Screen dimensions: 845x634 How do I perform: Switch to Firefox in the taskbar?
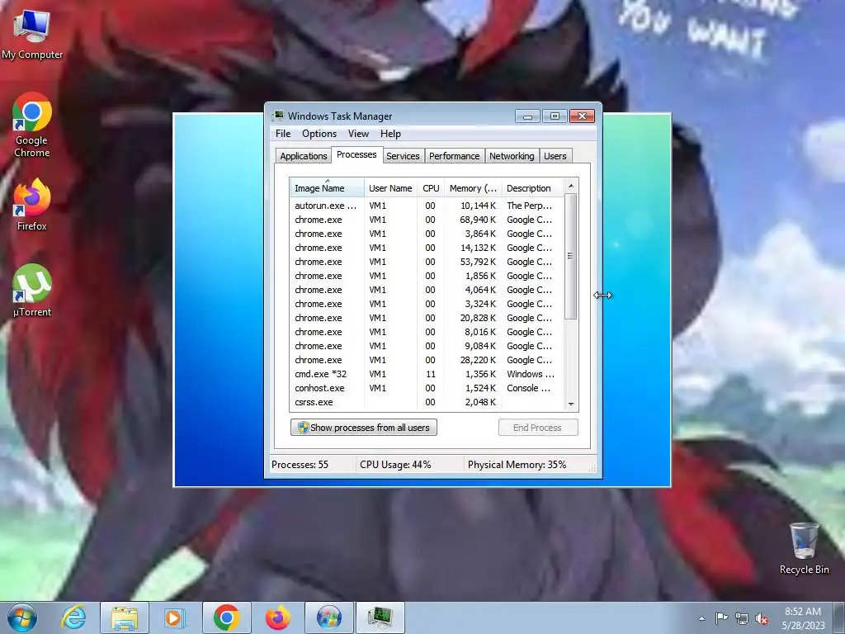(x=277, y=617)
